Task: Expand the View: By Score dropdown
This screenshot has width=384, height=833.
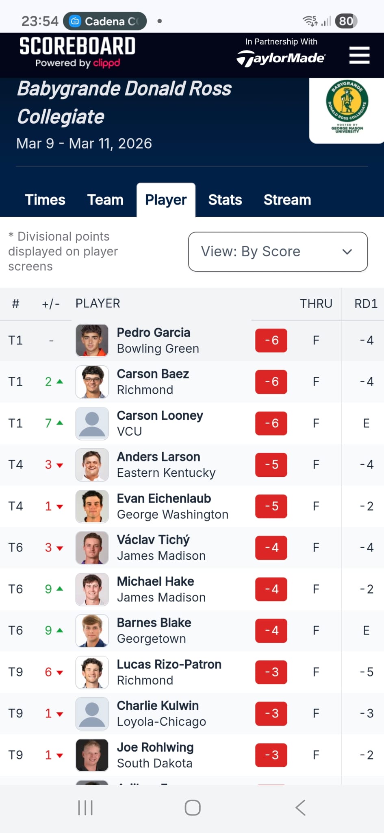Action: click(x=278, y=252)
